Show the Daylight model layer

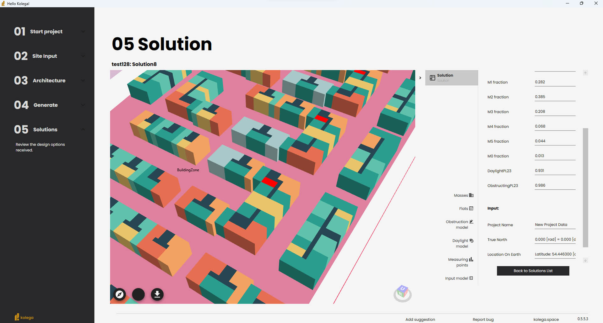462,243
